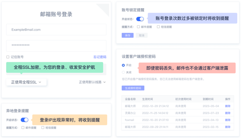The width and height of the screenshot is (241, 138).
Task: Click the Example@mail.com email input field
Action: pos(56,29)
